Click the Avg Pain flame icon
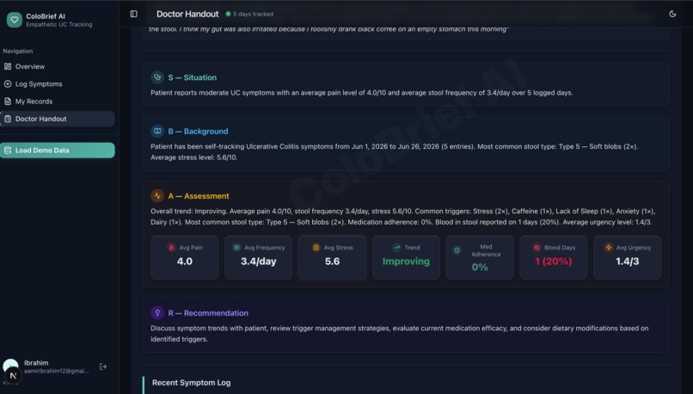This screenshot has height=394, width=693. coord(171,248)
